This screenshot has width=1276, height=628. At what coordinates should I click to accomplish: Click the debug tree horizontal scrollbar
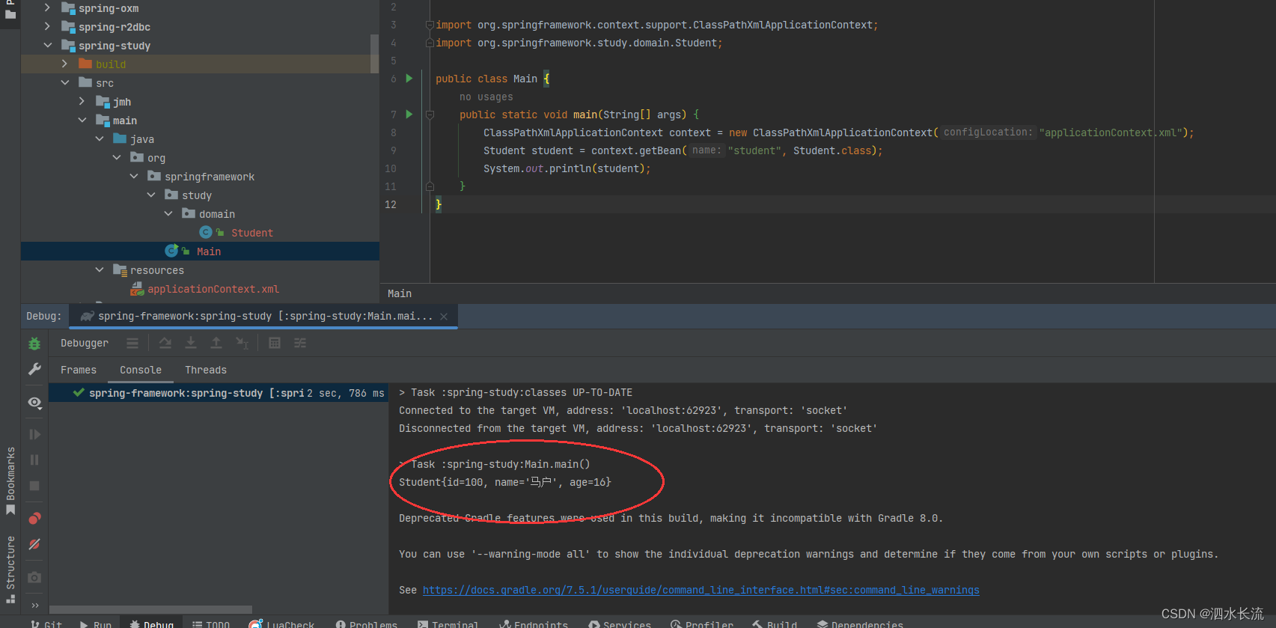(x=150, y=609)
